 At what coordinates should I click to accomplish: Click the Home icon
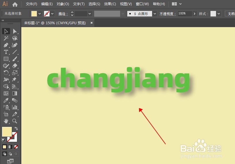click(15, 4)
